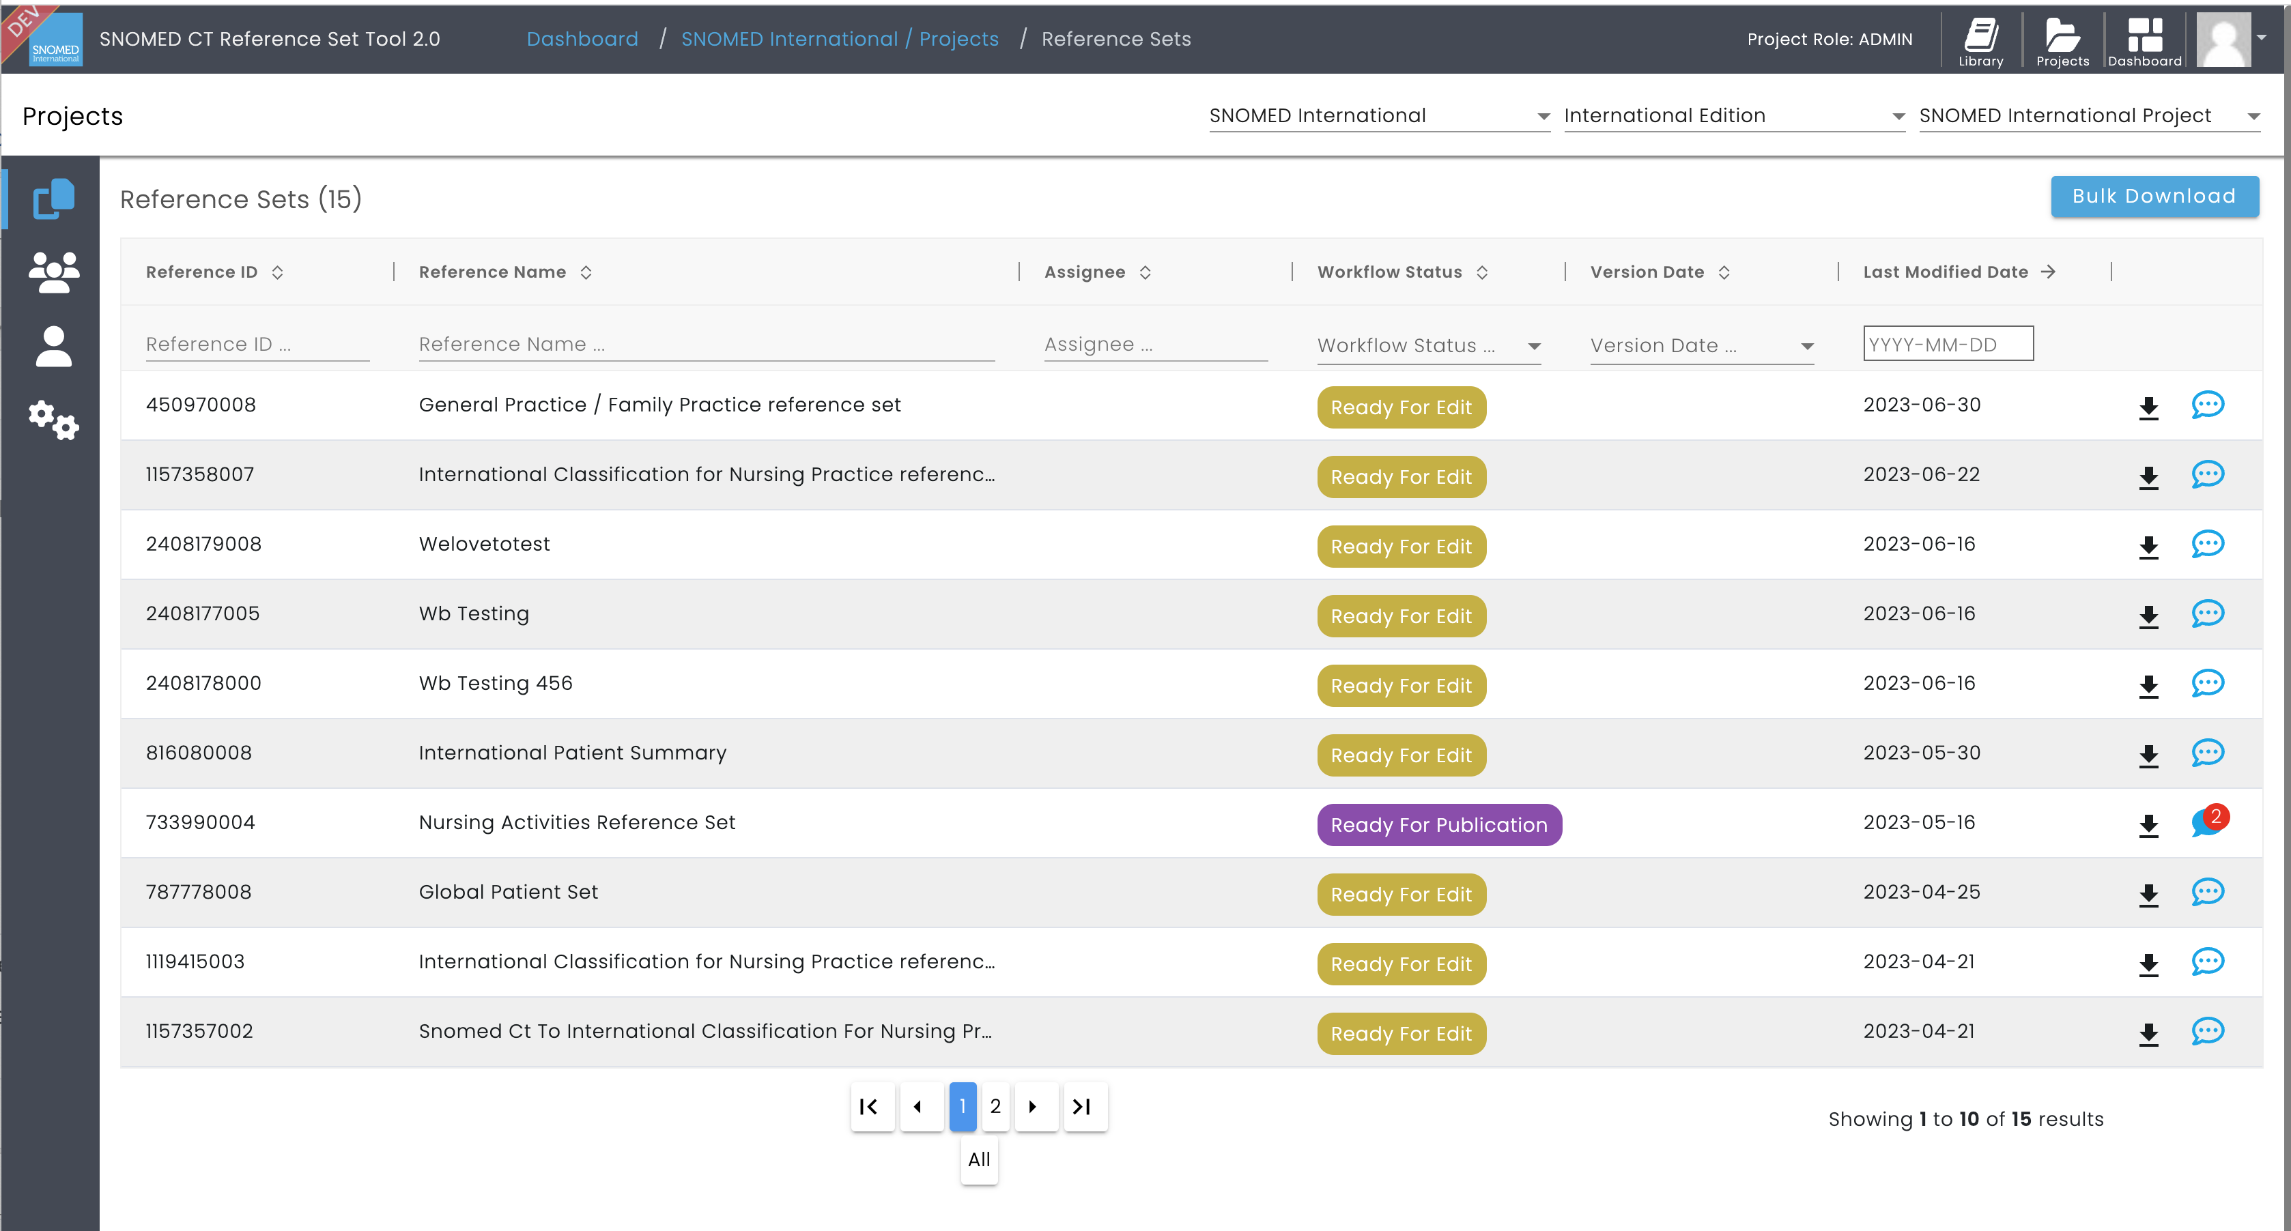Open comments for reference set 1157357002
Image resolution: width=2291 pixels, height=1231 pixels.
tap(2208, 1032)
